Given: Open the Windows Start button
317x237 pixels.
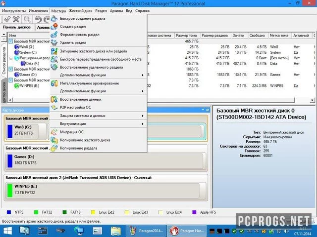Looking at the screenshot, I should click(8, 231).
